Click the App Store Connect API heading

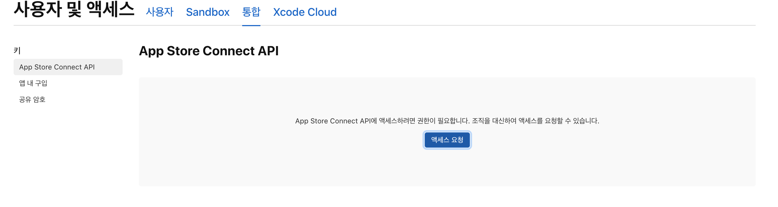[209, 51]
